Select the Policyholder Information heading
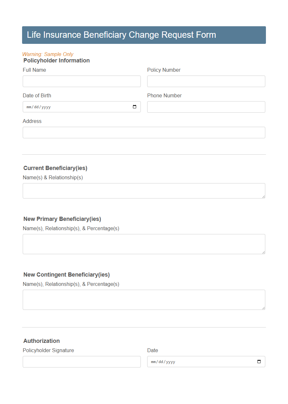 [56, 61]
